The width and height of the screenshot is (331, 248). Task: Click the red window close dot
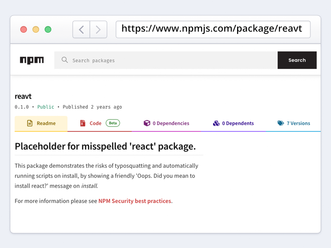(24, 29)
